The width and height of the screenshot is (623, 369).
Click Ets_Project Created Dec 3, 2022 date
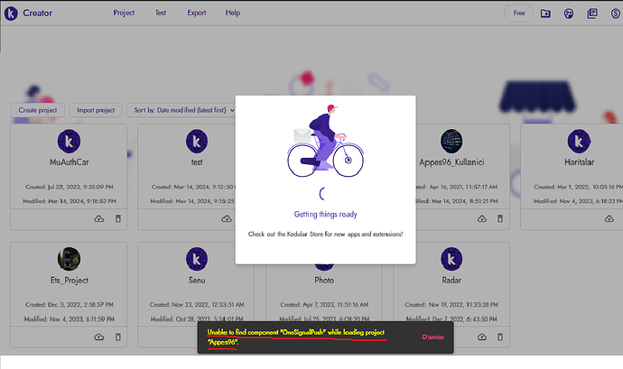(70, 305)
